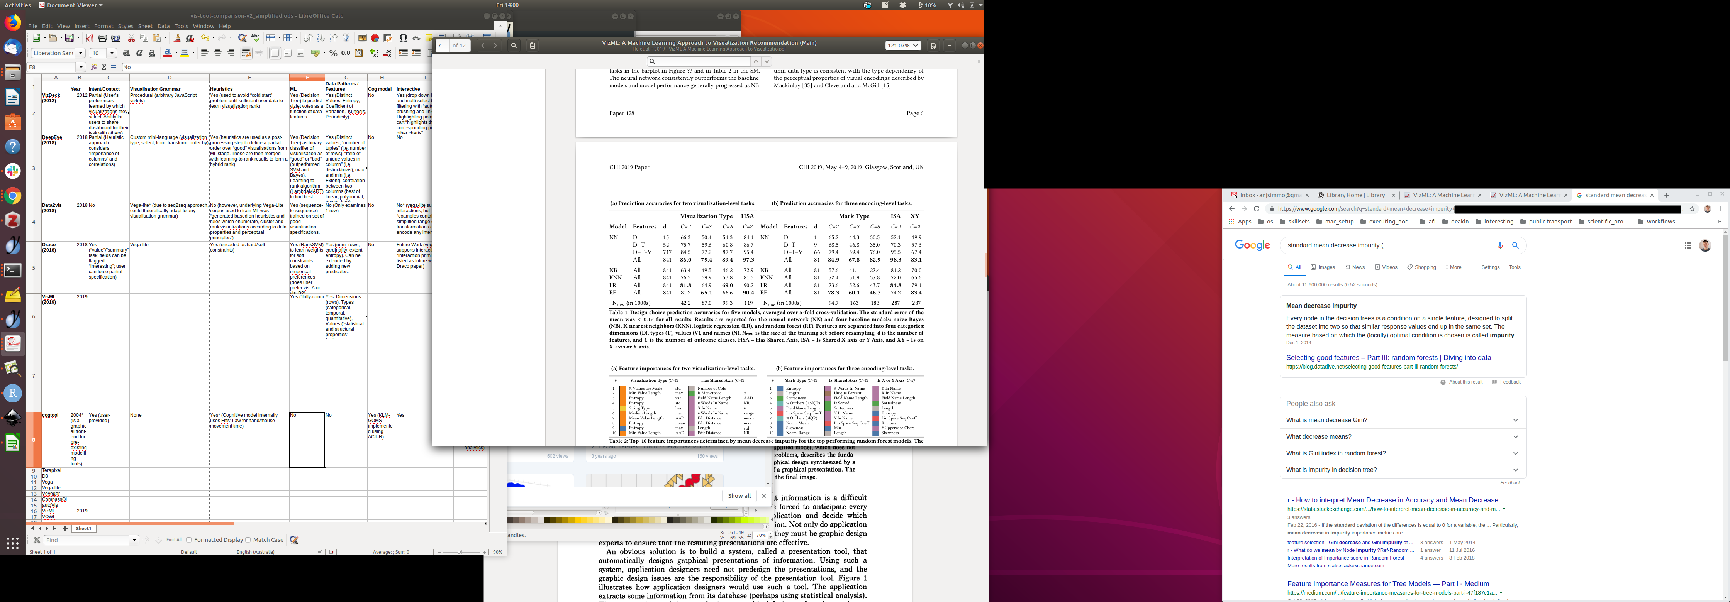
Task: Toggle Wrap Text in Calc toolbar
Action: pyautogui.click(x=246, y=54)
